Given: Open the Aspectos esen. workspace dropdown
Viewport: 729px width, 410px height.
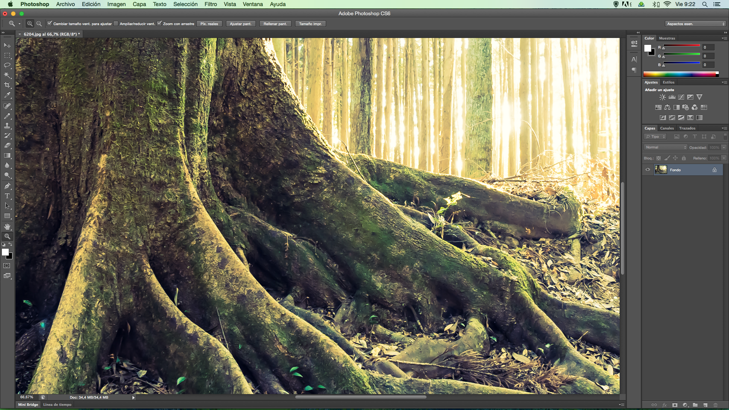Looking at the screenshot, I should tap(696, 24).
